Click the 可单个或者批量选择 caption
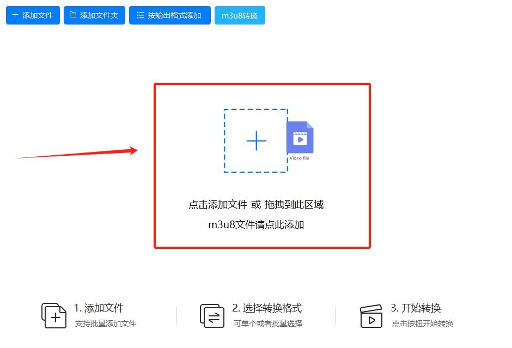The image size is (512, 348). pyautogui.click(x=268, y=323)
